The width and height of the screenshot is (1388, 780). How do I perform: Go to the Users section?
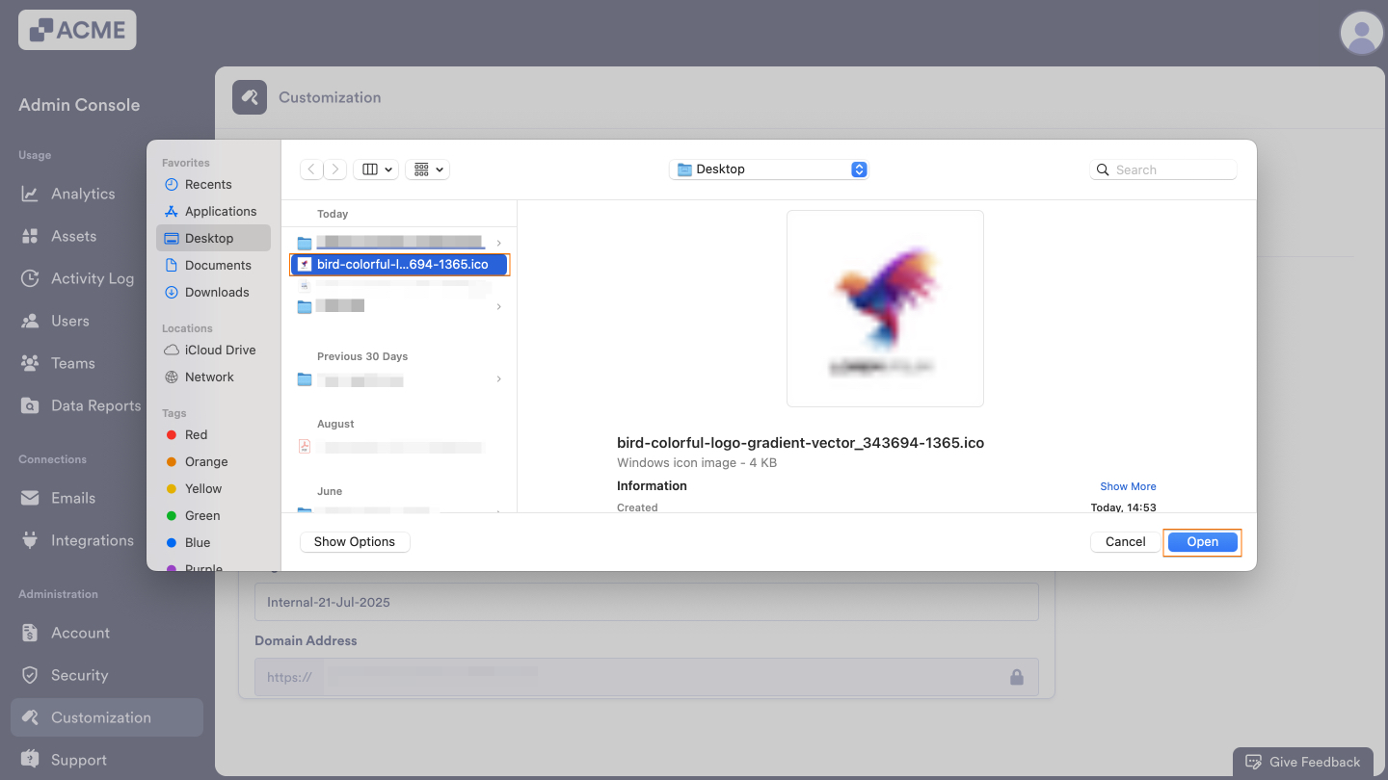click(x=69, y=321)
